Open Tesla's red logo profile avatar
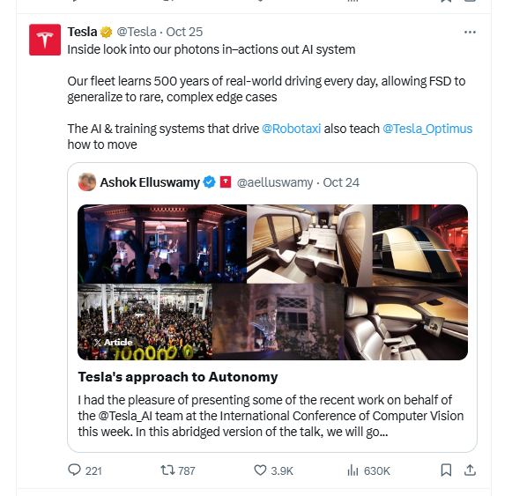The height and width of the screenshot is (496, 512). (45, 40)
